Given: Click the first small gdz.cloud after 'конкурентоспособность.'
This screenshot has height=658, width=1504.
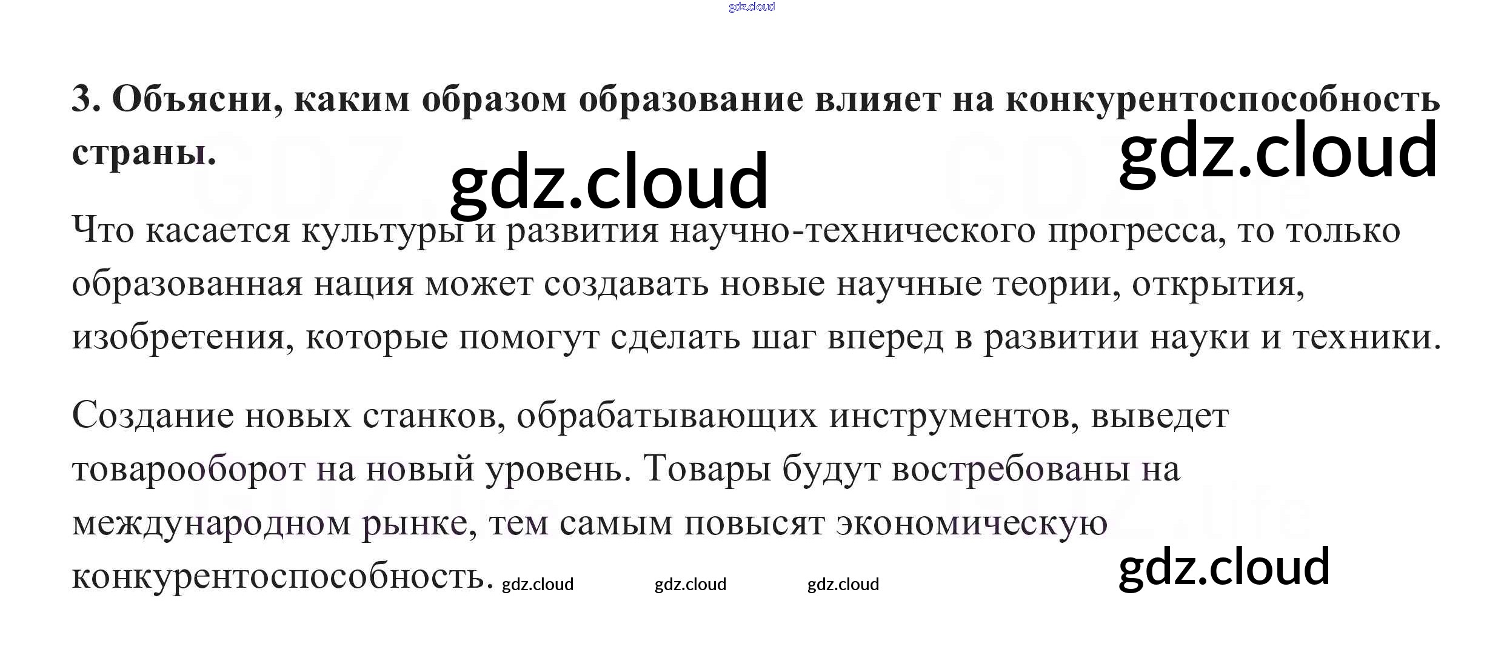Looking at the screenshot, I should 537,584.
